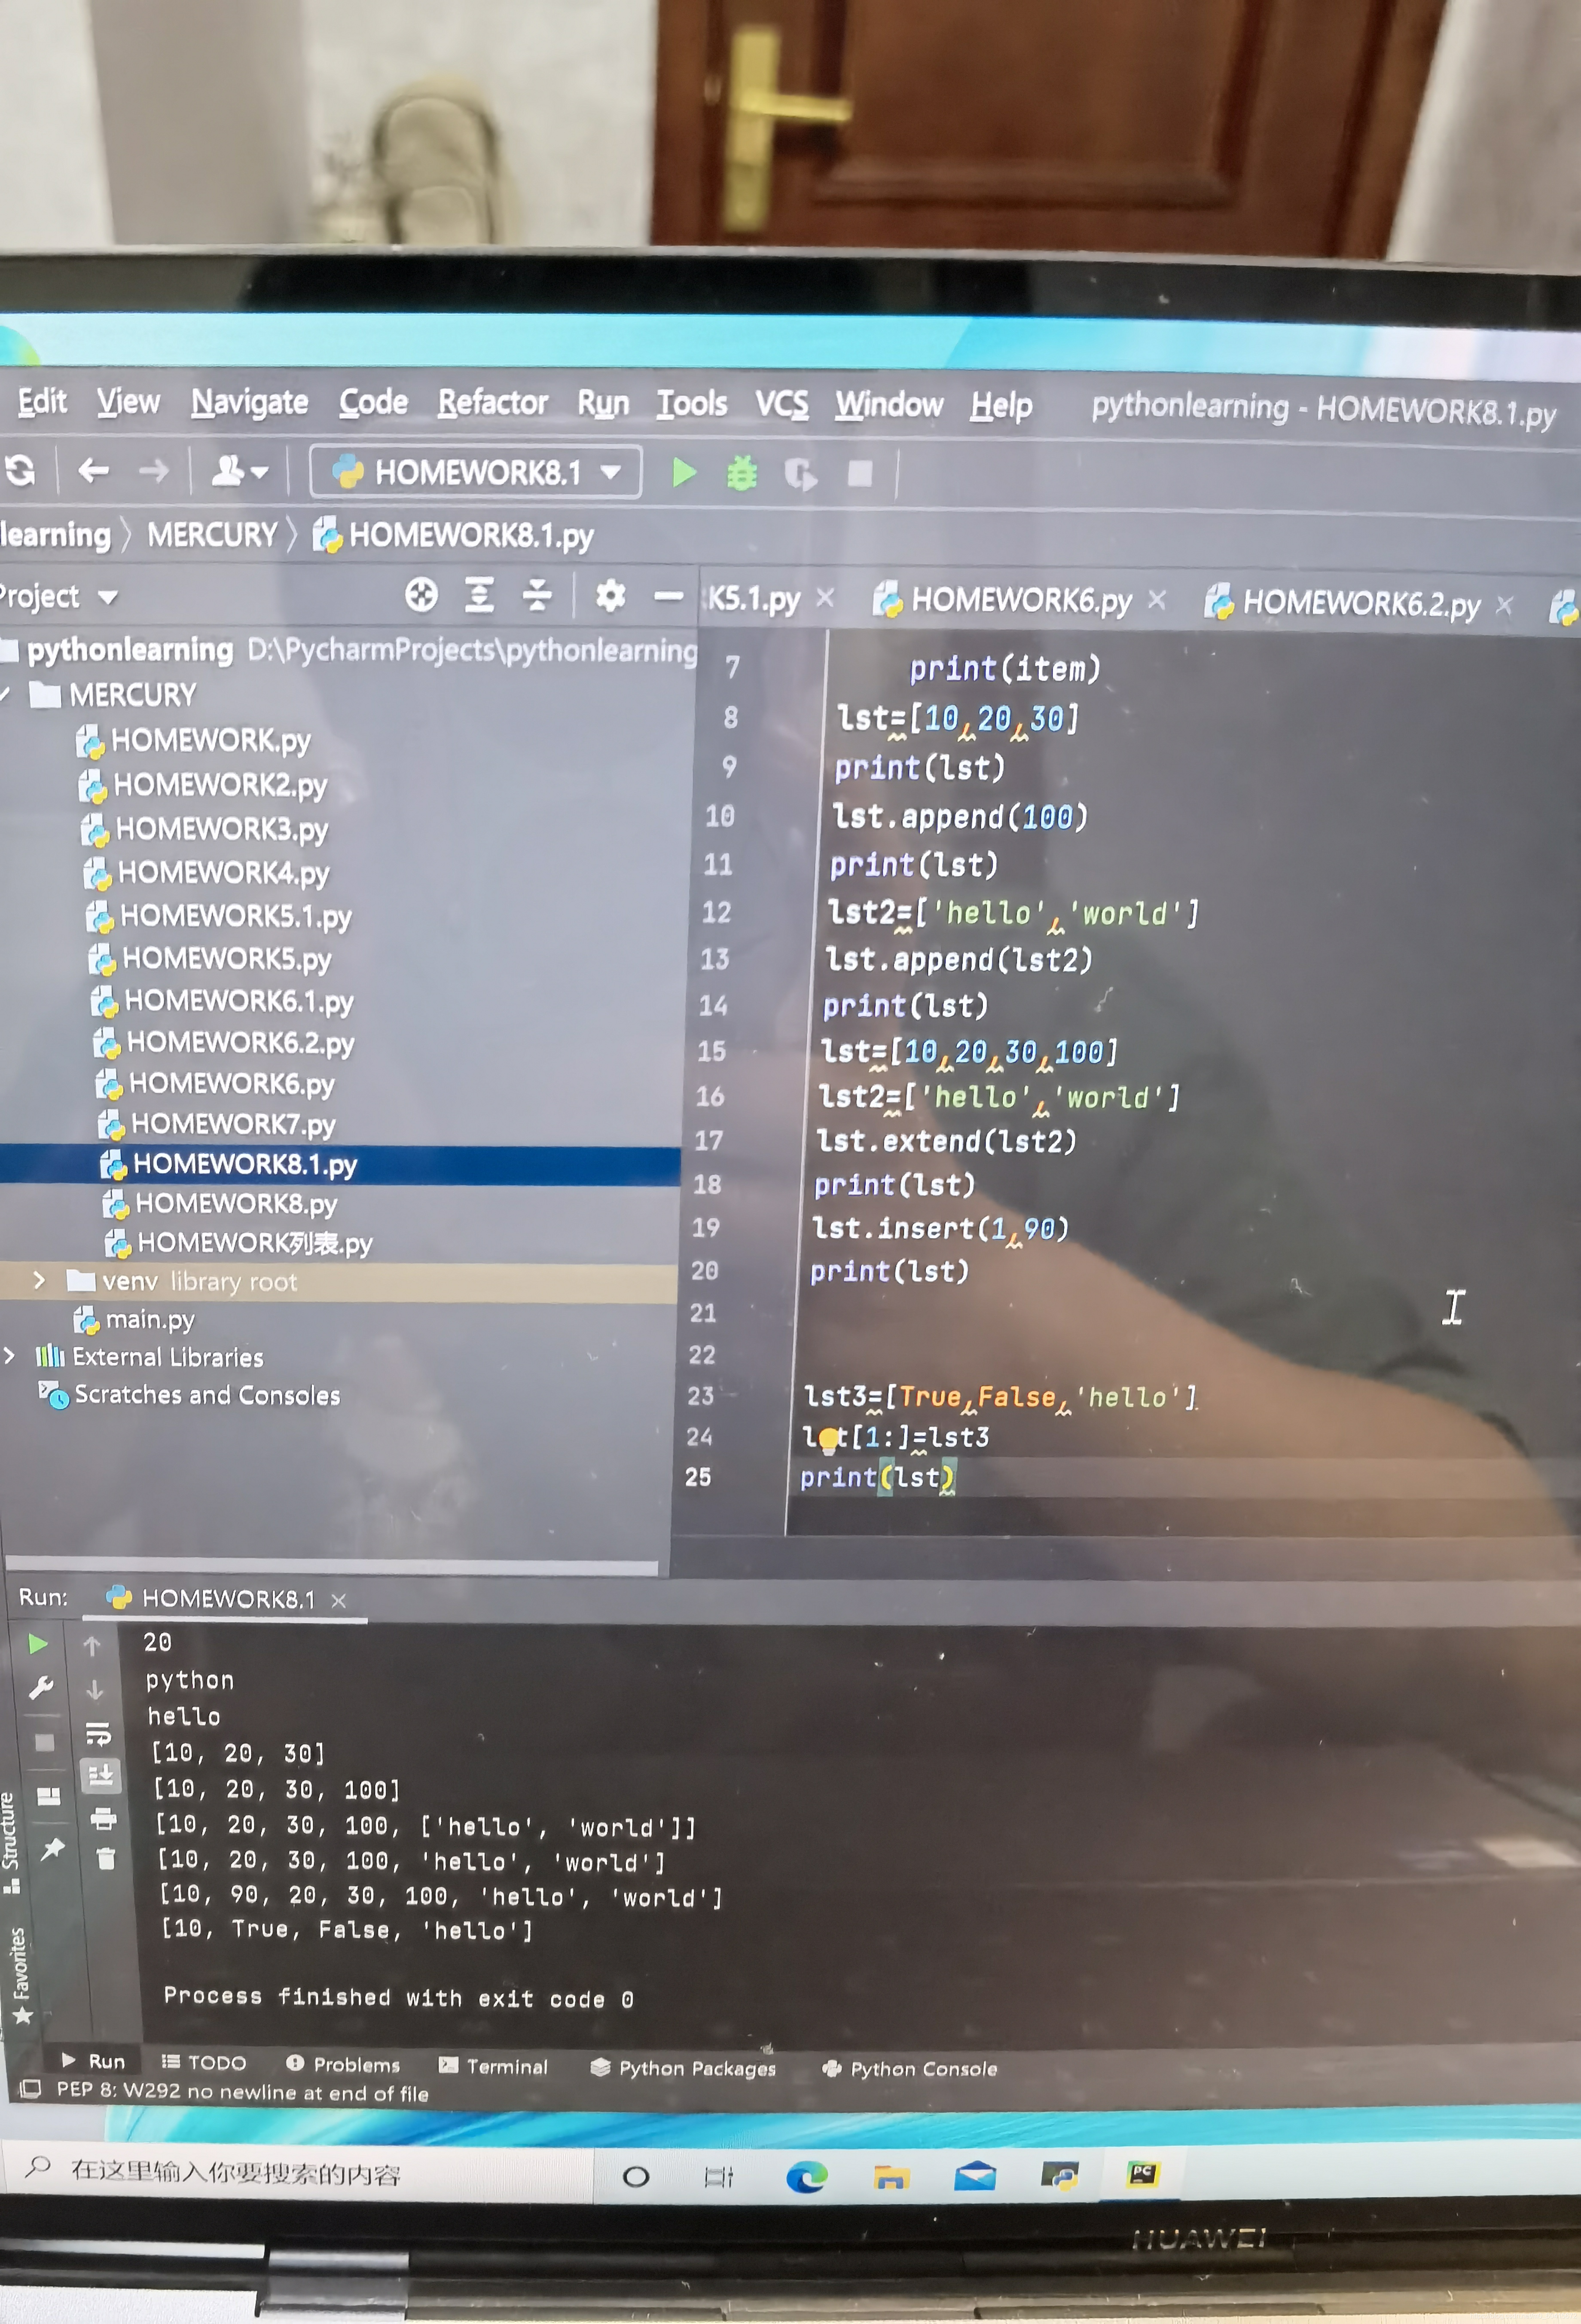The height and width of the screenshot is (2324, 1581).
Task: Click MERCURY in breadcrumb path
Action: point(212,534)
